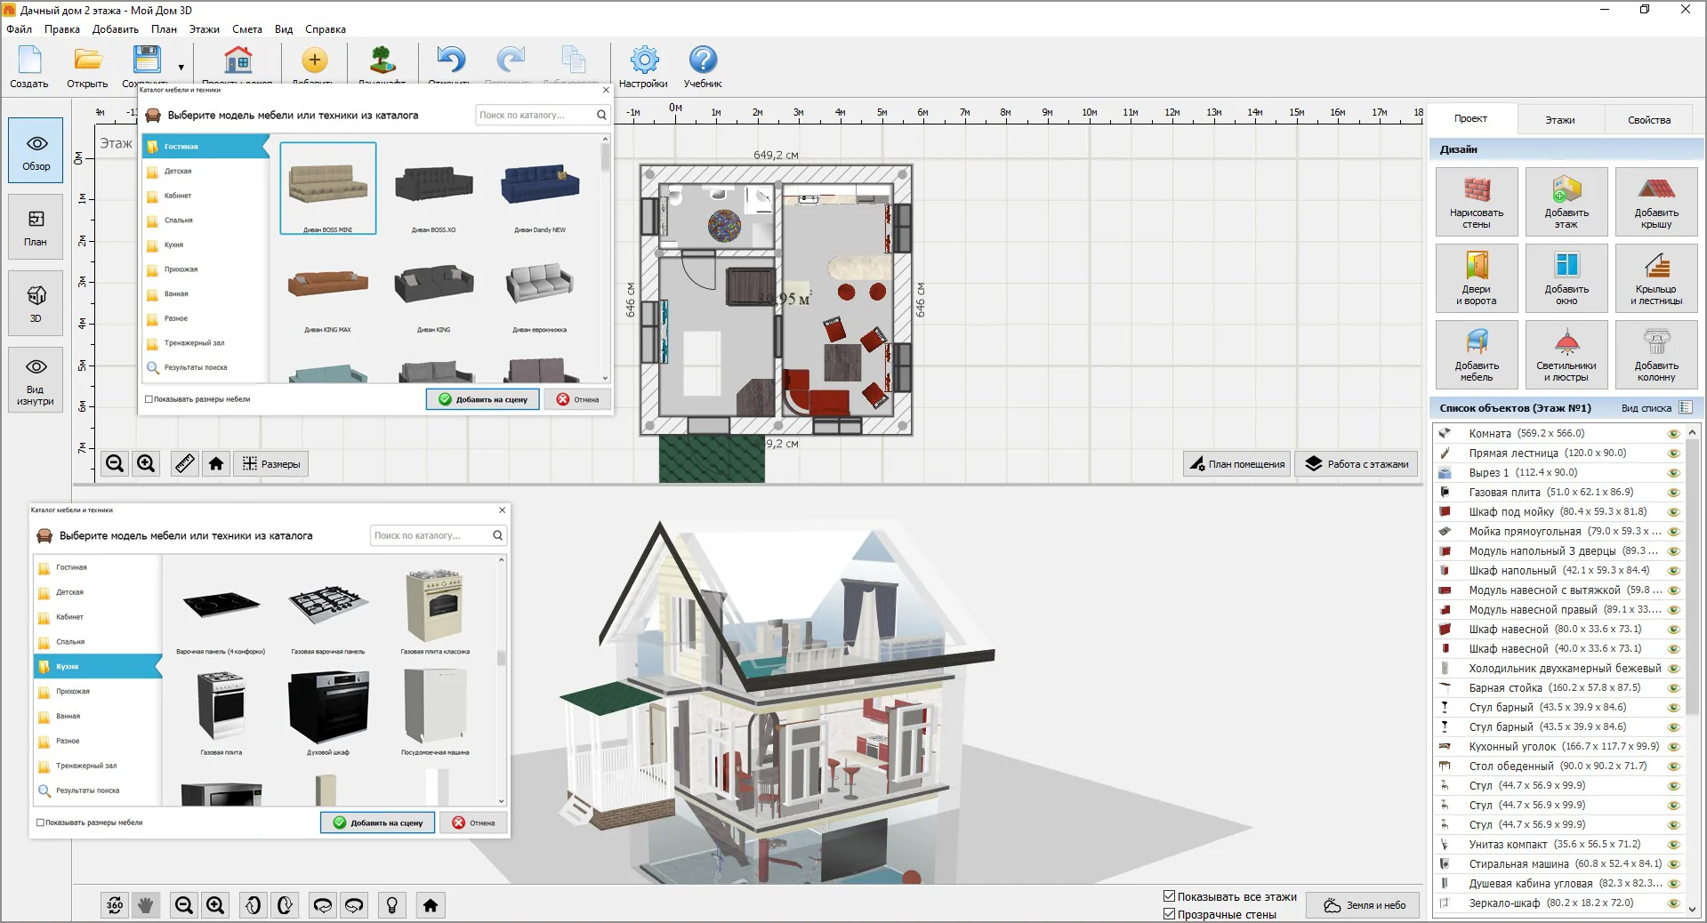1707x923 pixels.
Task: Select Диван BOSS.XO thumbnail
Action: tap(434, 189)
